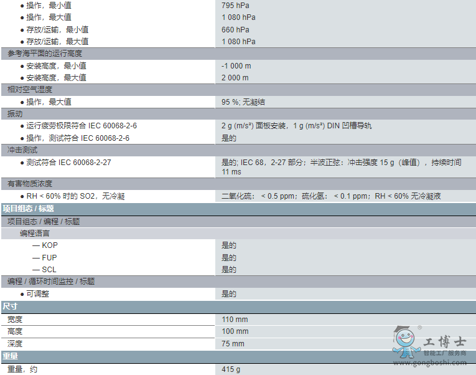476x375 pixels.
Task: Select the FUP programming language row
Action: tap(49, 257)
